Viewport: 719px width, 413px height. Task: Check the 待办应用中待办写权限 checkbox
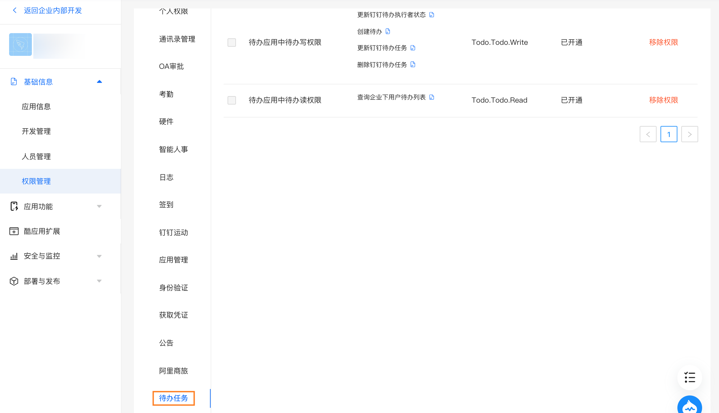pyautogui.click(x=232, y=43)
